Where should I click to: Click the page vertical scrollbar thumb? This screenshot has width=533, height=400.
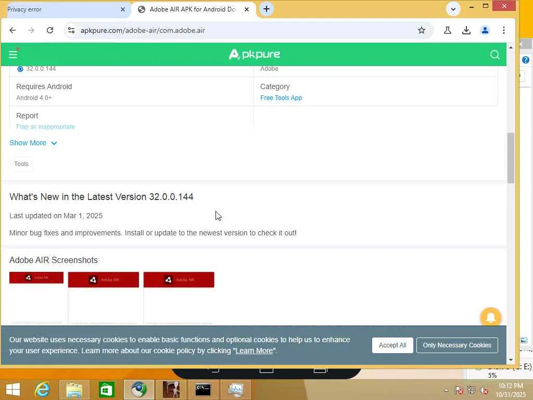[x=511, y=158]
